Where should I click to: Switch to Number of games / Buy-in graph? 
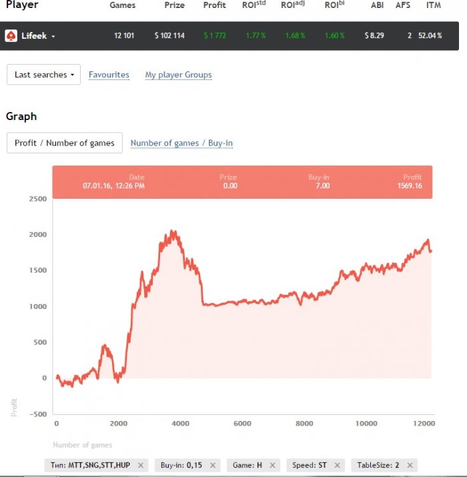pyautogui.click(x=181, y=143)
